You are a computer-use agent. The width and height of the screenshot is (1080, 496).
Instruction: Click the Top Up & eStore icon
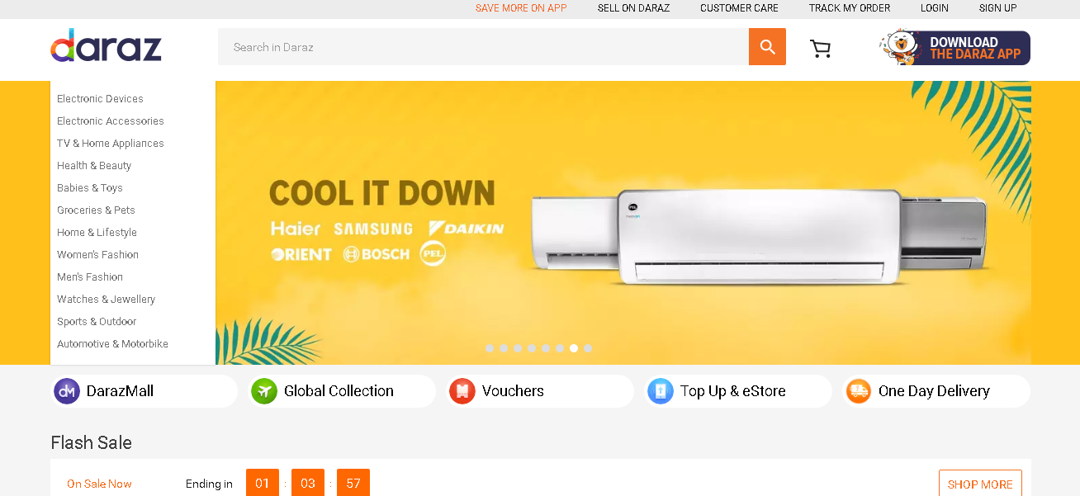pos(661,391)
